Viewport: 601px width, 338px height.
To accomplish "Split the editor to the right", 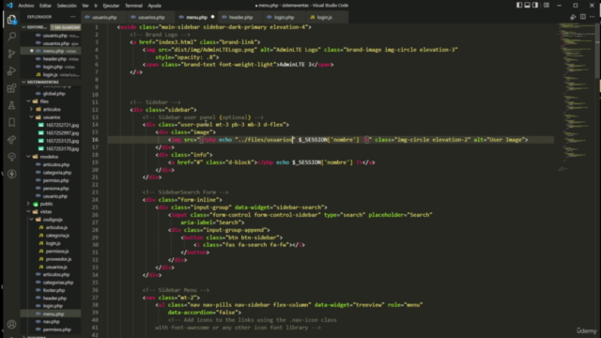I will 583,17.
